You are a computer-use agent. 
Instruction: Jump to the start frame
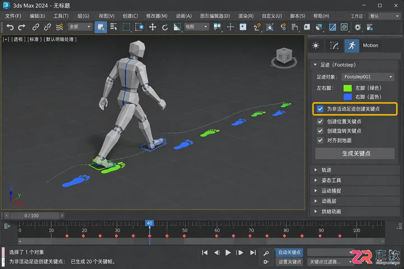(205, 253)
